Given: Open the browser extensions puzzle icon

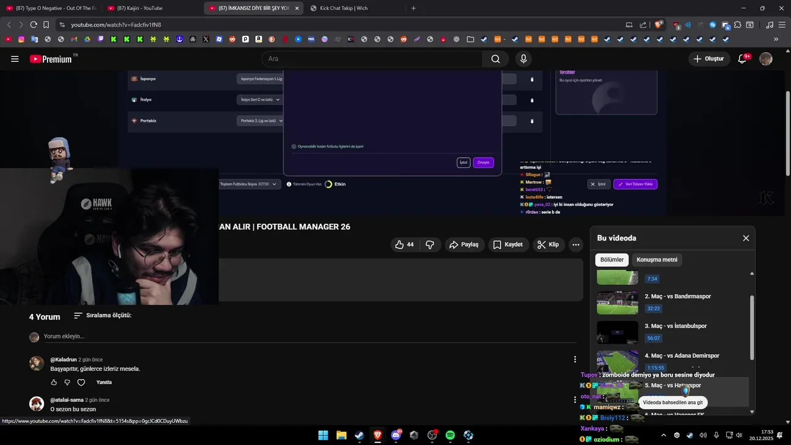Looking at the screenshot, I should coord(737,25).
